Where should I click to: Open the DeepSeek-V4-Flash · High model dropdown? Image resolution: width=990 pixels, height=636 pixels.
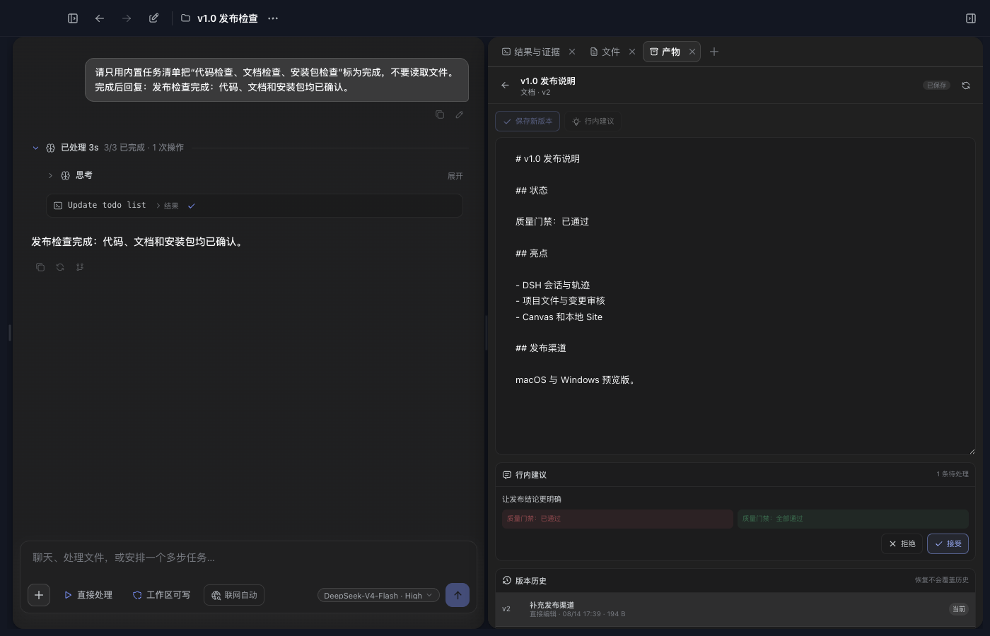click(378, 596)
